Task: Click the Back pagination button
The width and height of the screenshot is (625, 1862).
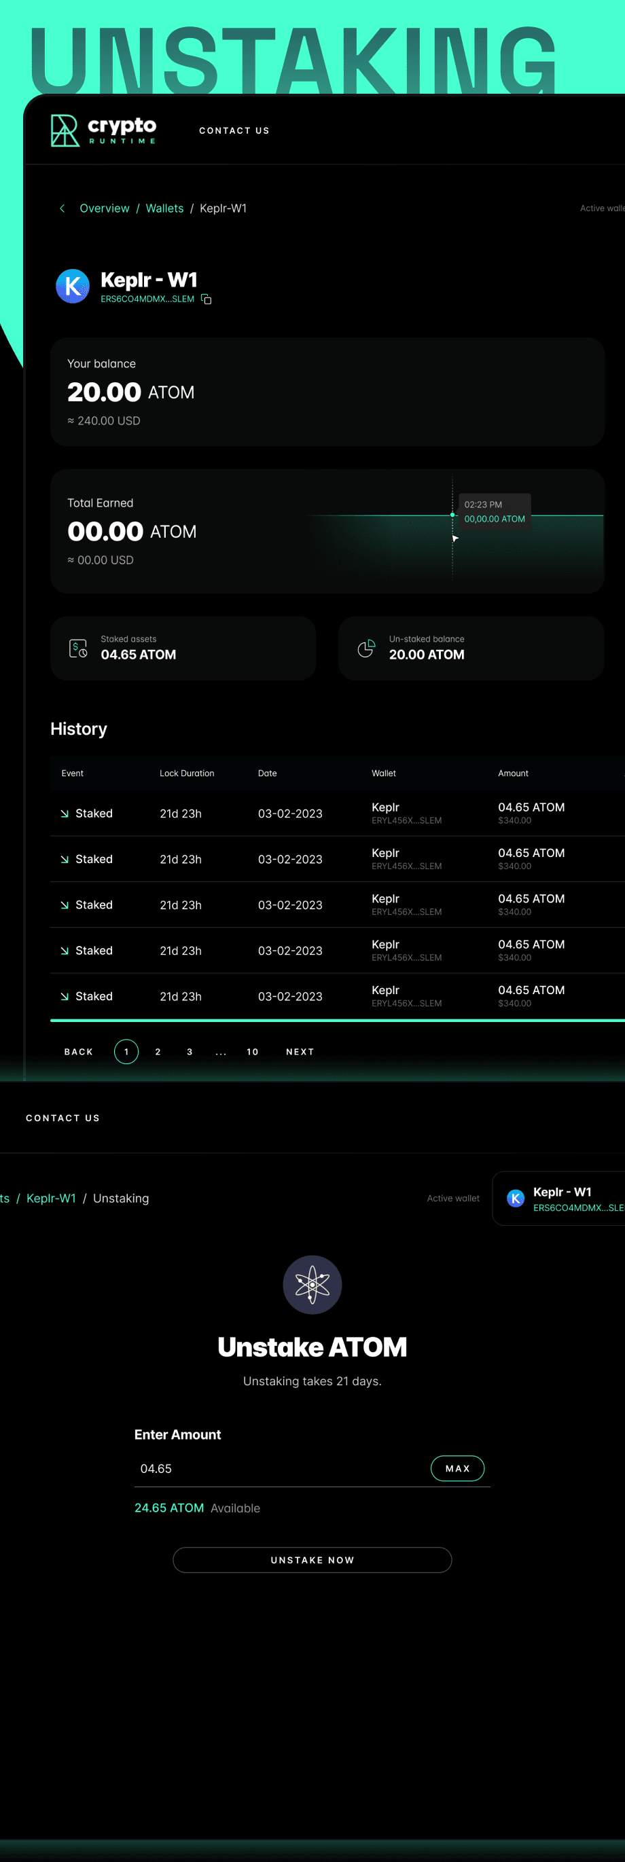Action: coord(79,1052)
